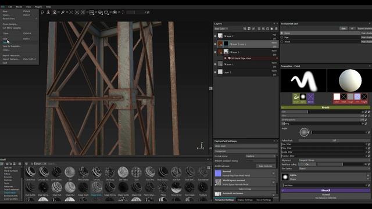Click the rough channel gray swatch

350,96
